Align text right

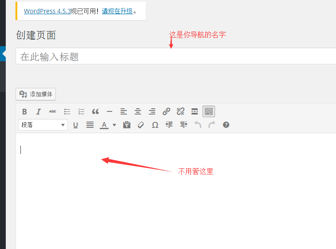(152, 111)
